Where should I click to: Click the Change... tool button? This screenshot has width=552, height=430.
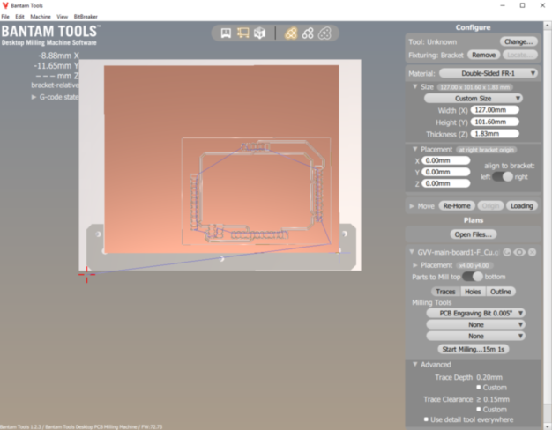[518, 42]
